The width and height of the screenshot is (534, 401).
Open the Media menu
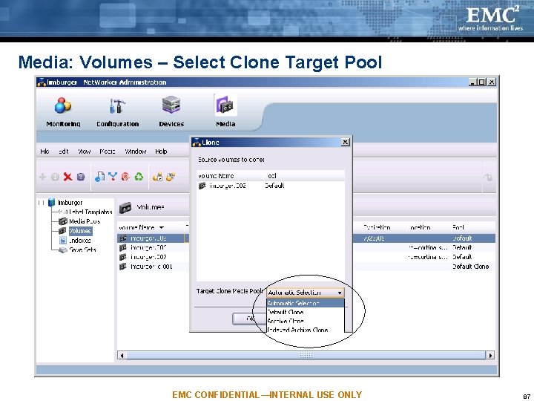click(x=108, y=151)
